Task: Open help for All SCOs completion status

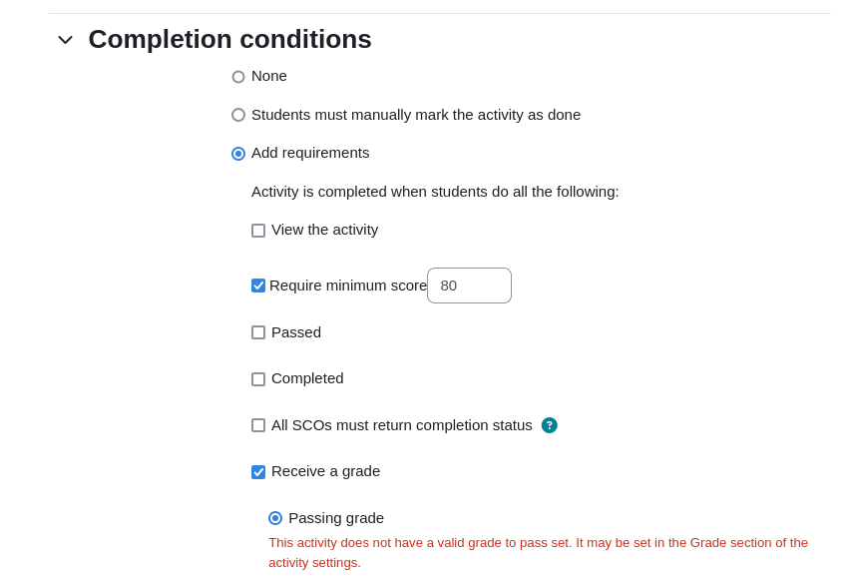Action: pos(549,425)
